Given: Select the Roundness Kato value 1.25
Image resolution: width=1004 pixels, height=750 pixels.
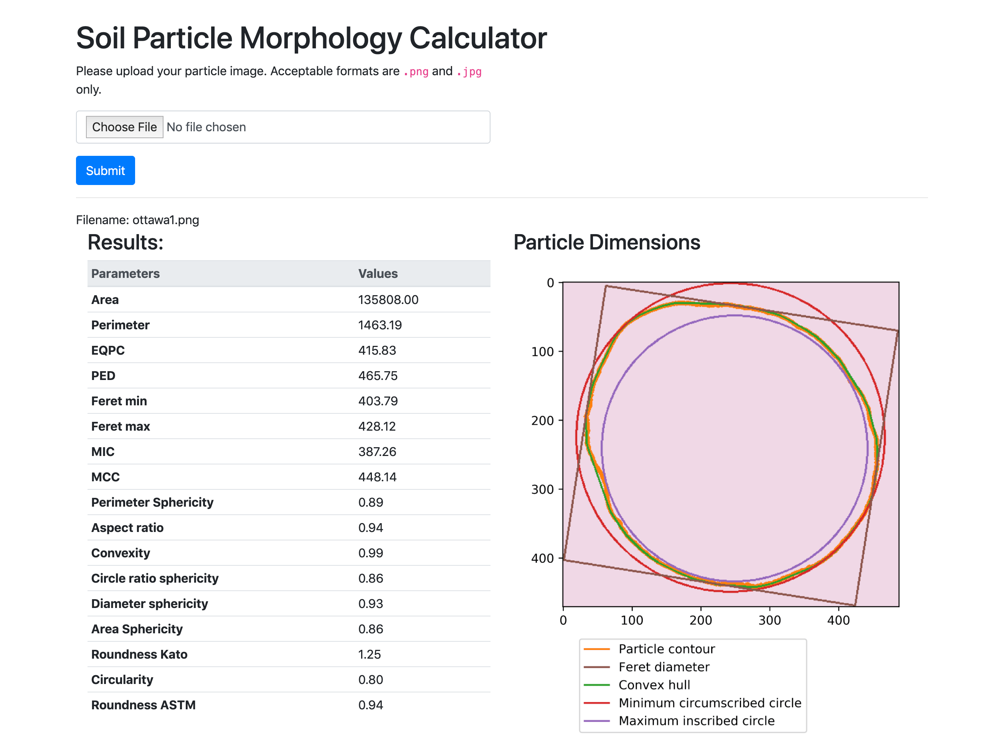Looking at the screenshot, I should [x=369, y=654].
